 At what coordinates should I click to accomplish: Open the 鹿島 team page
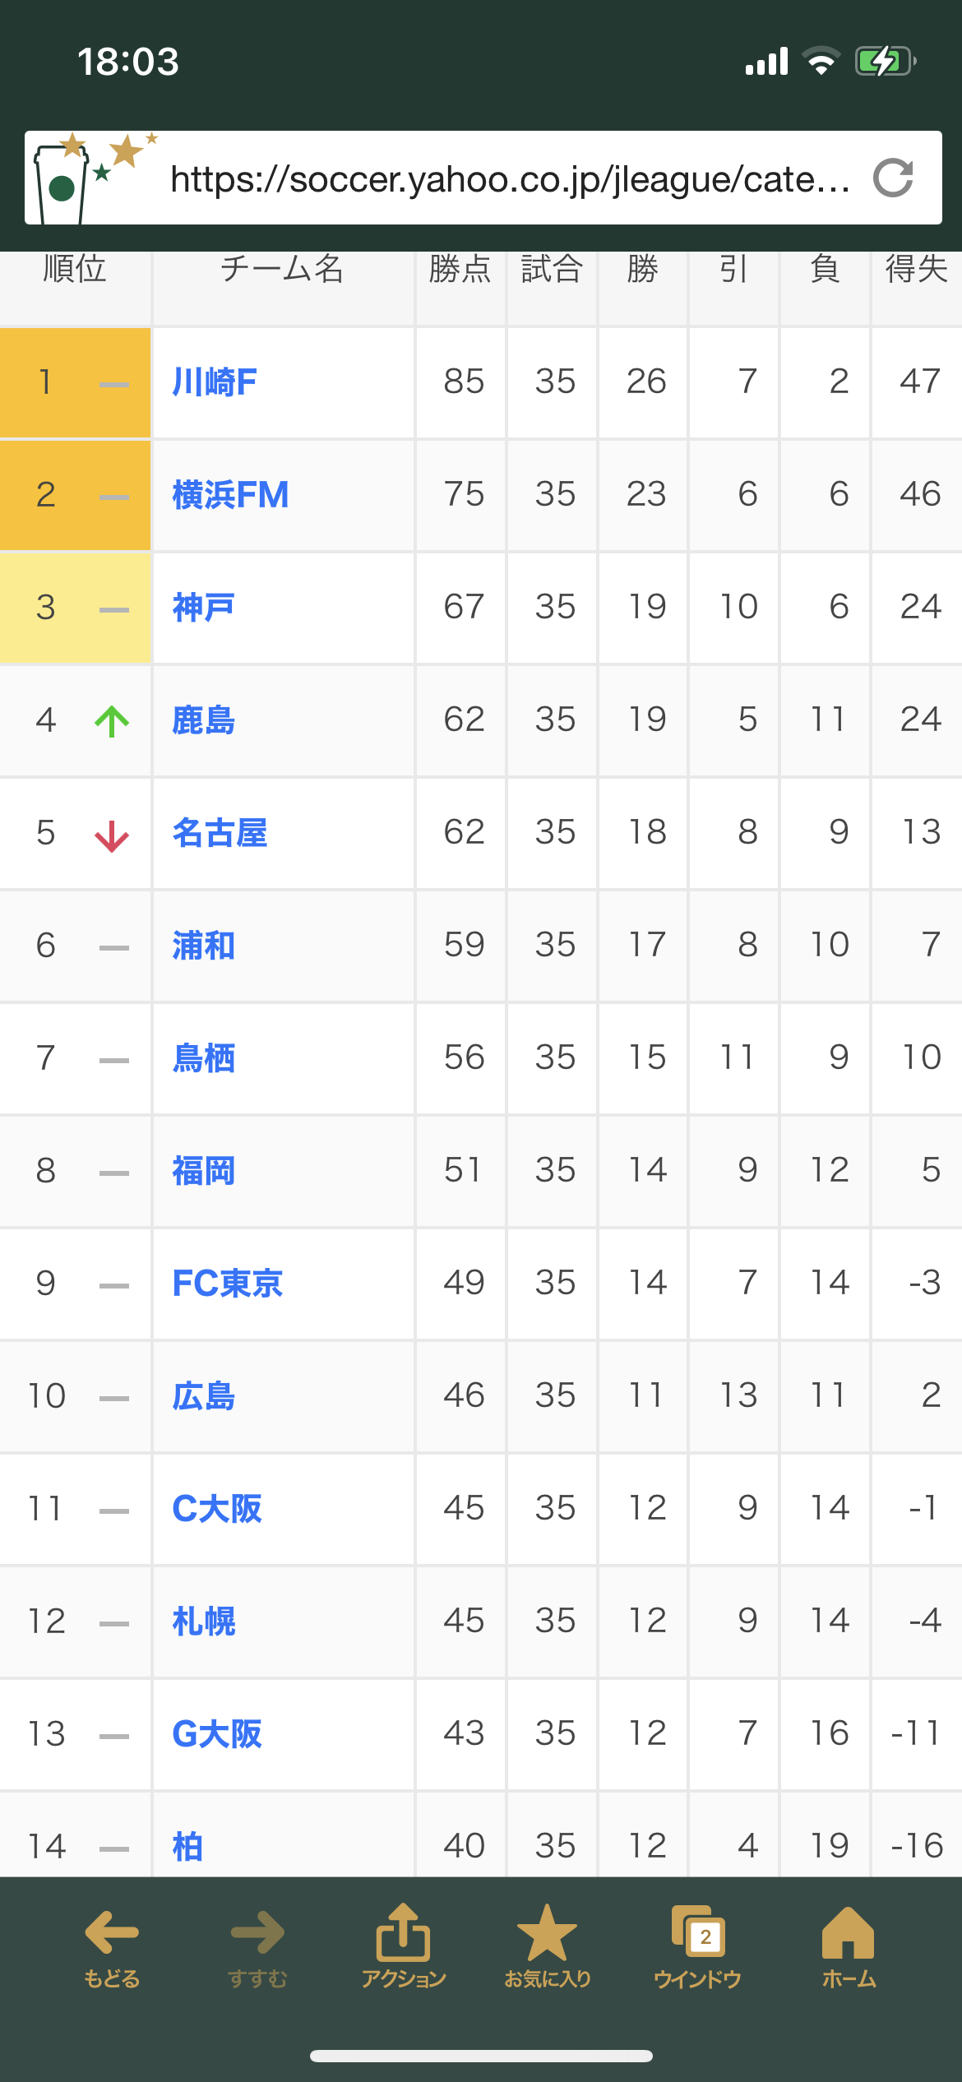[x=203, y=720]
